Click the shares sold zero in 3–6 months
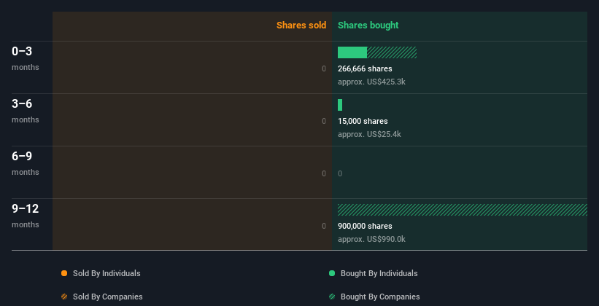This screenshot has width=599, height=306. 324,122
